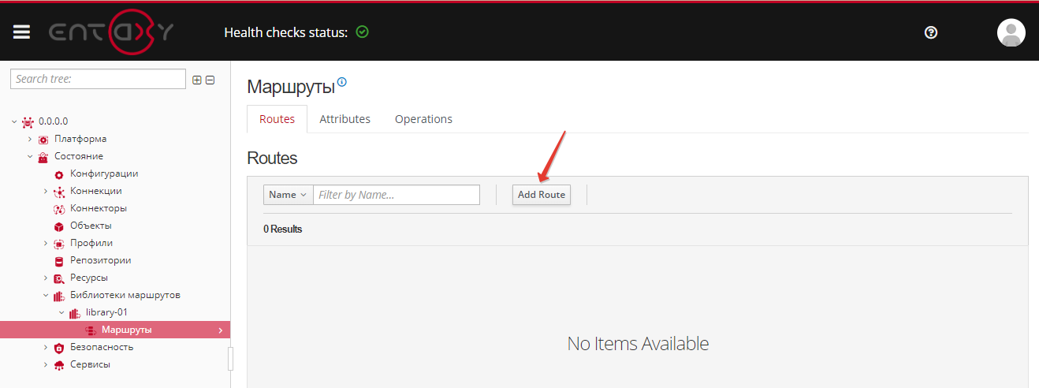Click the Объекты cube icon
This screenshot has width=1039, height=388.
pyautogui.click(x=58, y=226)
